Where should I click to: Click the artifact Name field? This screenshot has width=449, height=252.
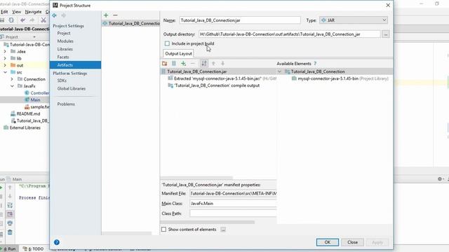(240, 20)
